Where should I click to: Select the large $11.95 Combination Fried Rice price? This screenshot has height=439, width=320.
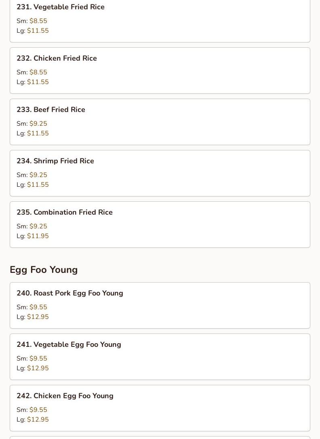(x=38, y=236)
